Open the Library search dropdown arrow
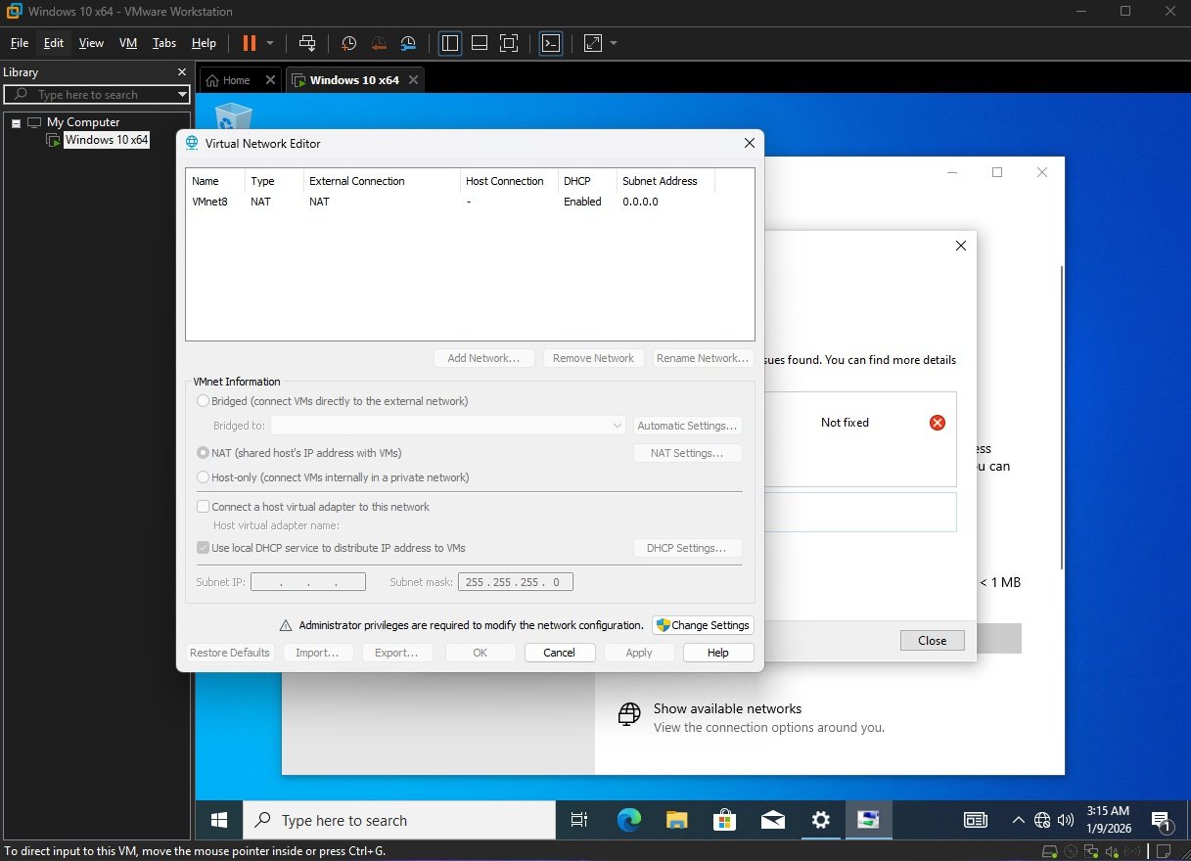Image resolution: width=1191 pixels, height=861 pixels. coord(182,95)
